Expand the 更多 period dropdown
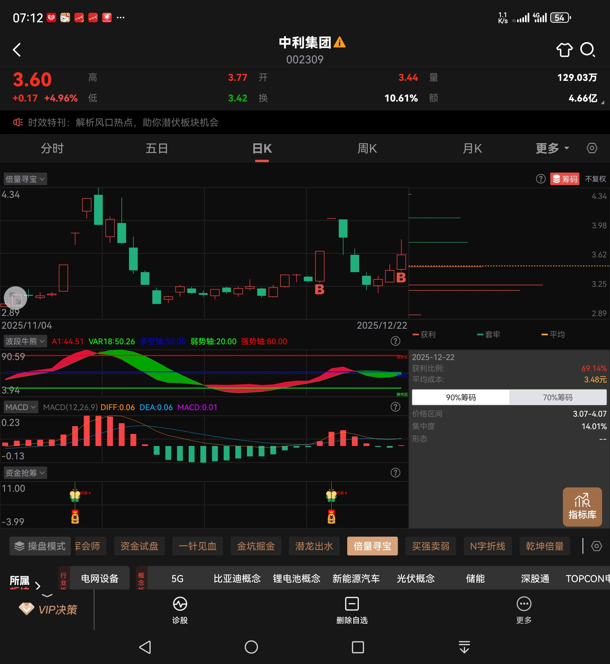Viewport: 610px width, 664px height. point(552,148)
